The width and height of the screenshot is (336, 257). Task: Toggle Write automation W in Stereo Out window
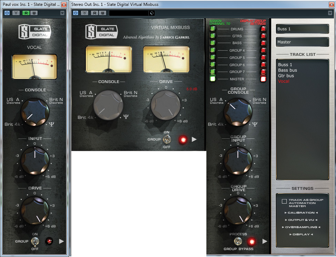(103, 13)
